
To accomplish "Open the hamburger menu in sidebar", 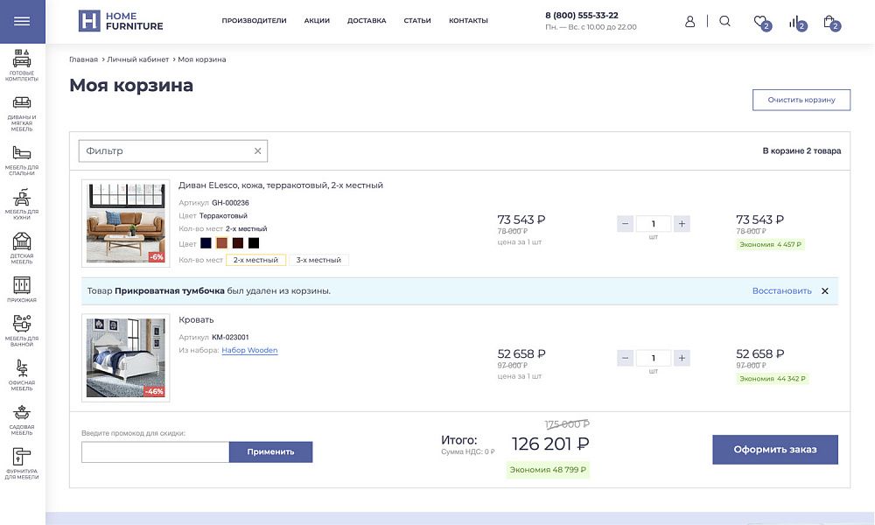I will click(22, 22).
